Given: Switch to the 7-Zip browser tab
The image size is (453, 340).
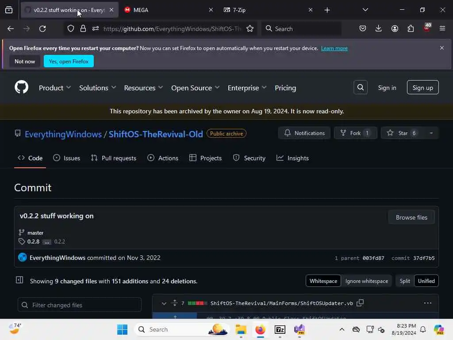Looking at the screenshot, I should tap(268, 10).
